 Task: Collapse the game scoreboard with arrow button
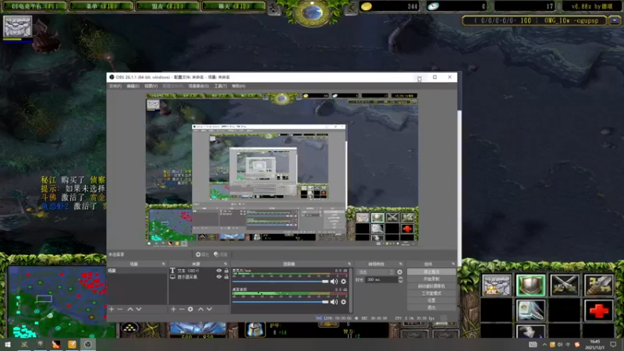[615, 20]
